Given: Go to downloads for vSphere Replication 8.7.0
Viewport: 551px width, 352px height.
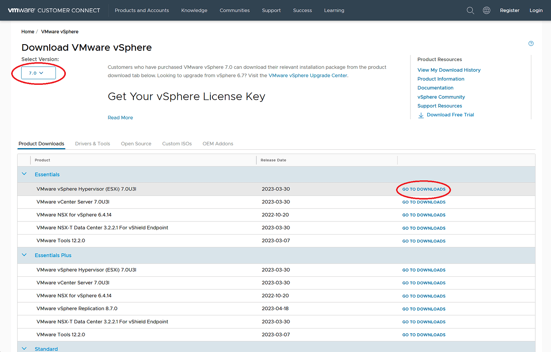Looking at the screenshot, I should [x=424, y=309].
